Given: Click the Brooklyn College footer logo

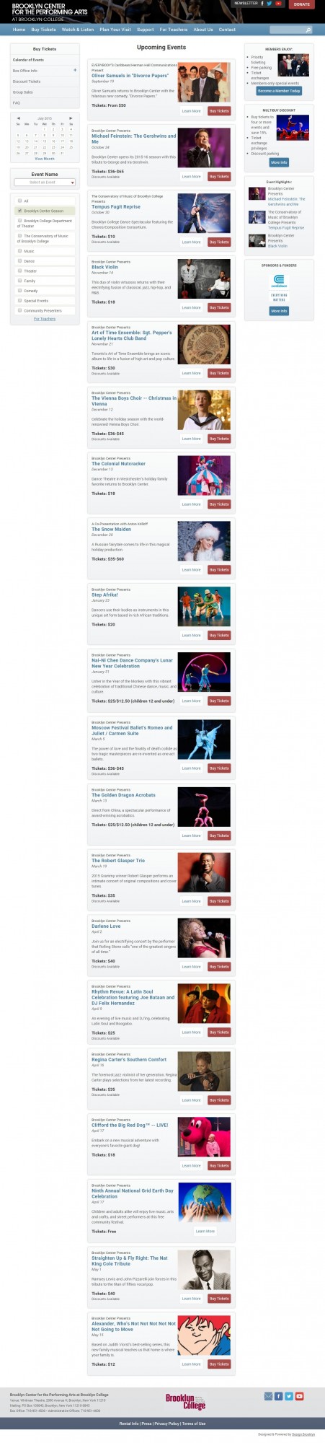Looking at the screenshot, I should pos(185,1402).
